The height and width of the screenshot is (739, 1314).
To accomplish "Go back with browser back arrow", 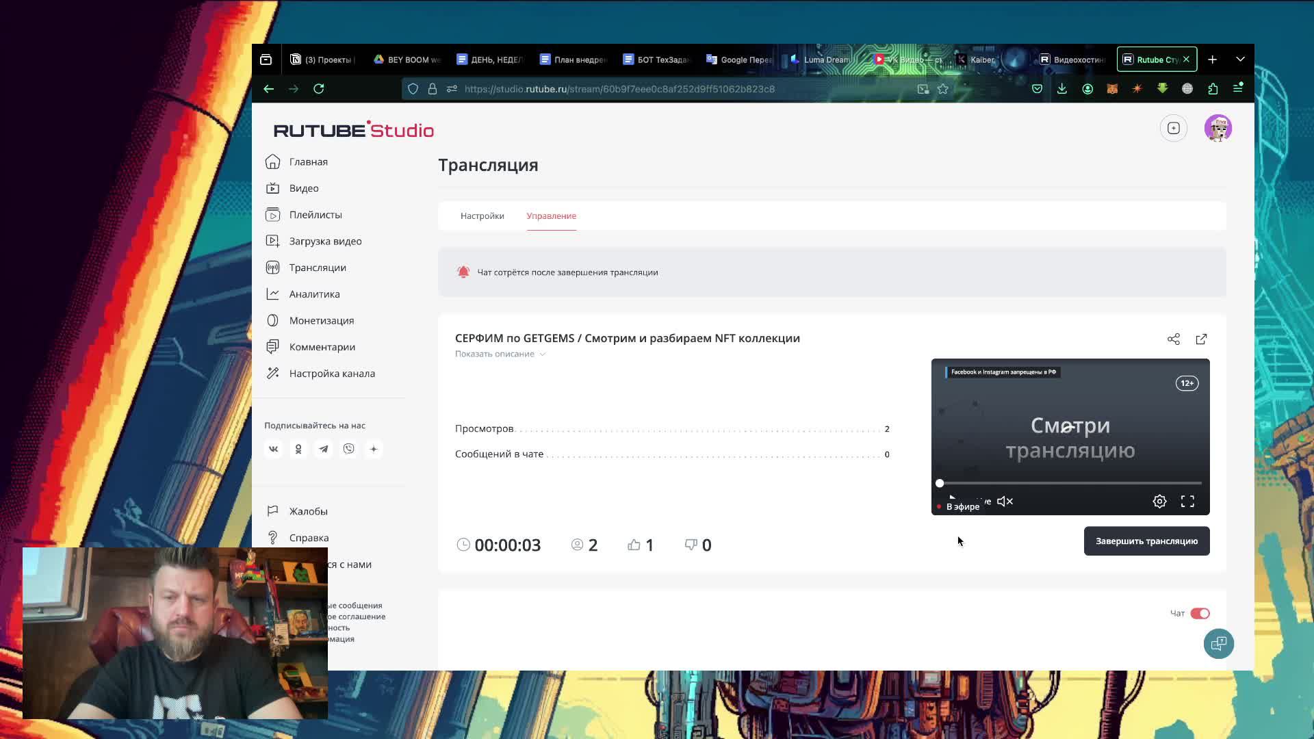I will tap(269, 89).
